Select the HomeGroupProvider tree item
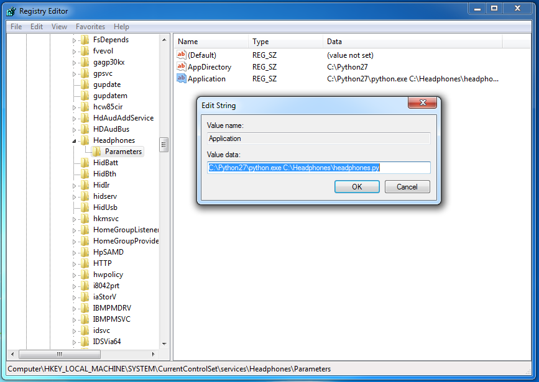This screenshot has height=382, width=539. click(126, 241)
